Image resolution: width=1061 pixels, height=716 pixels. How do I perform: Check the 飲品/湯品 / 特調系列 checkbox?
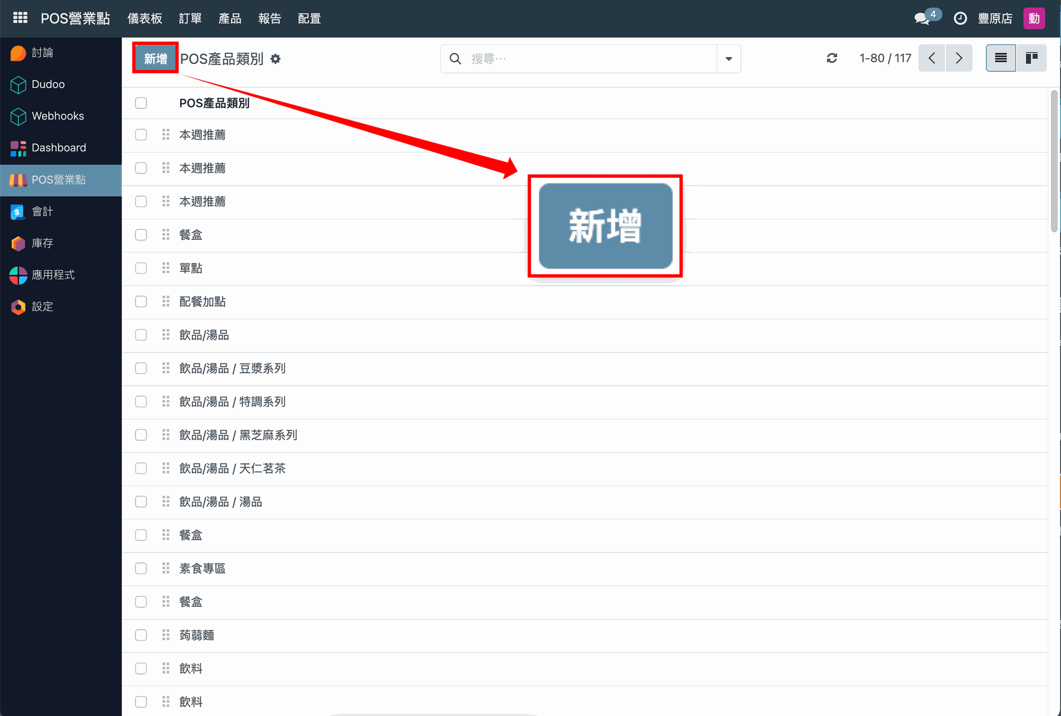pos(141,402)
